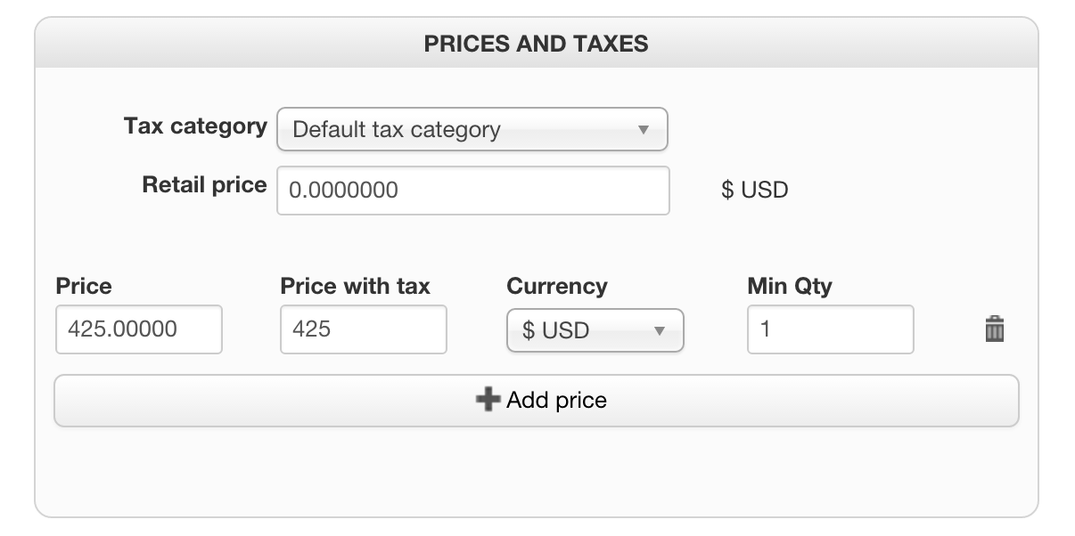Click the Currency column label
The width and height of the screenshot is (1075, 536).
pos(556,286)
